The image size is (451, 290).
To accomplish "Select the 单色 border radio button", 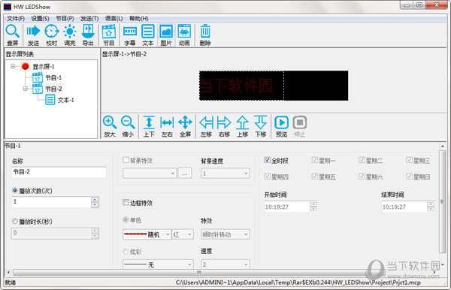I will (126, 220).
